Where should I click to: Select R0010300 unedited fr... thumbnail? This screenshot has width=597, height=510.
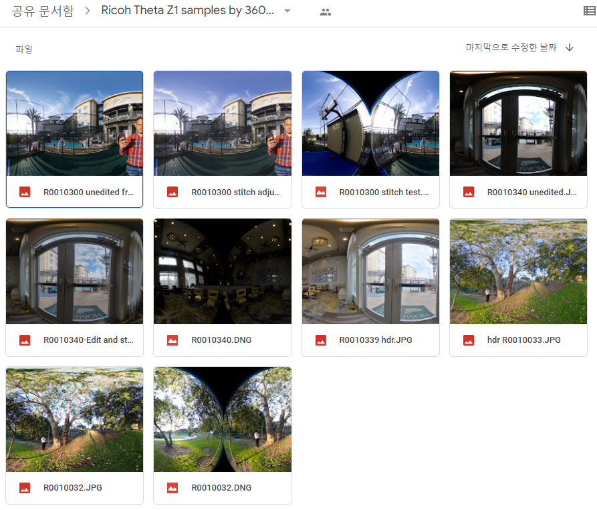tap(75, 123)
